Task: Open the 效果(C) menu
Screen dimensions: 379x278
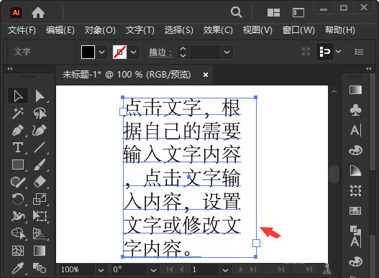Action: point(218,30)
